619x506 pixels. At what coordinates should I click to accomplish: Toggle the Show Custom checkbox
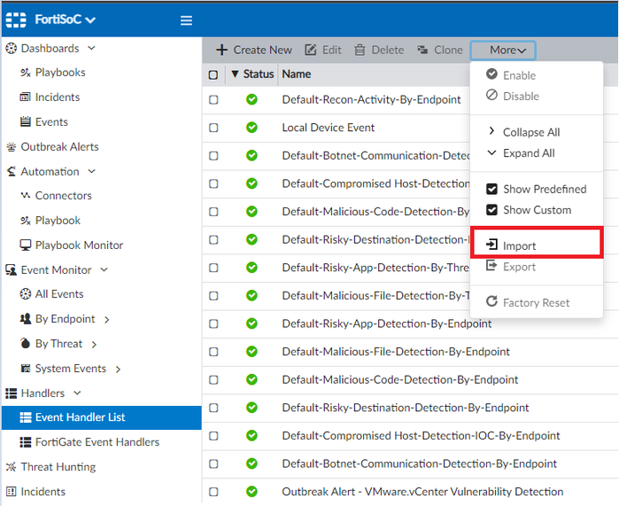(491, 210)
